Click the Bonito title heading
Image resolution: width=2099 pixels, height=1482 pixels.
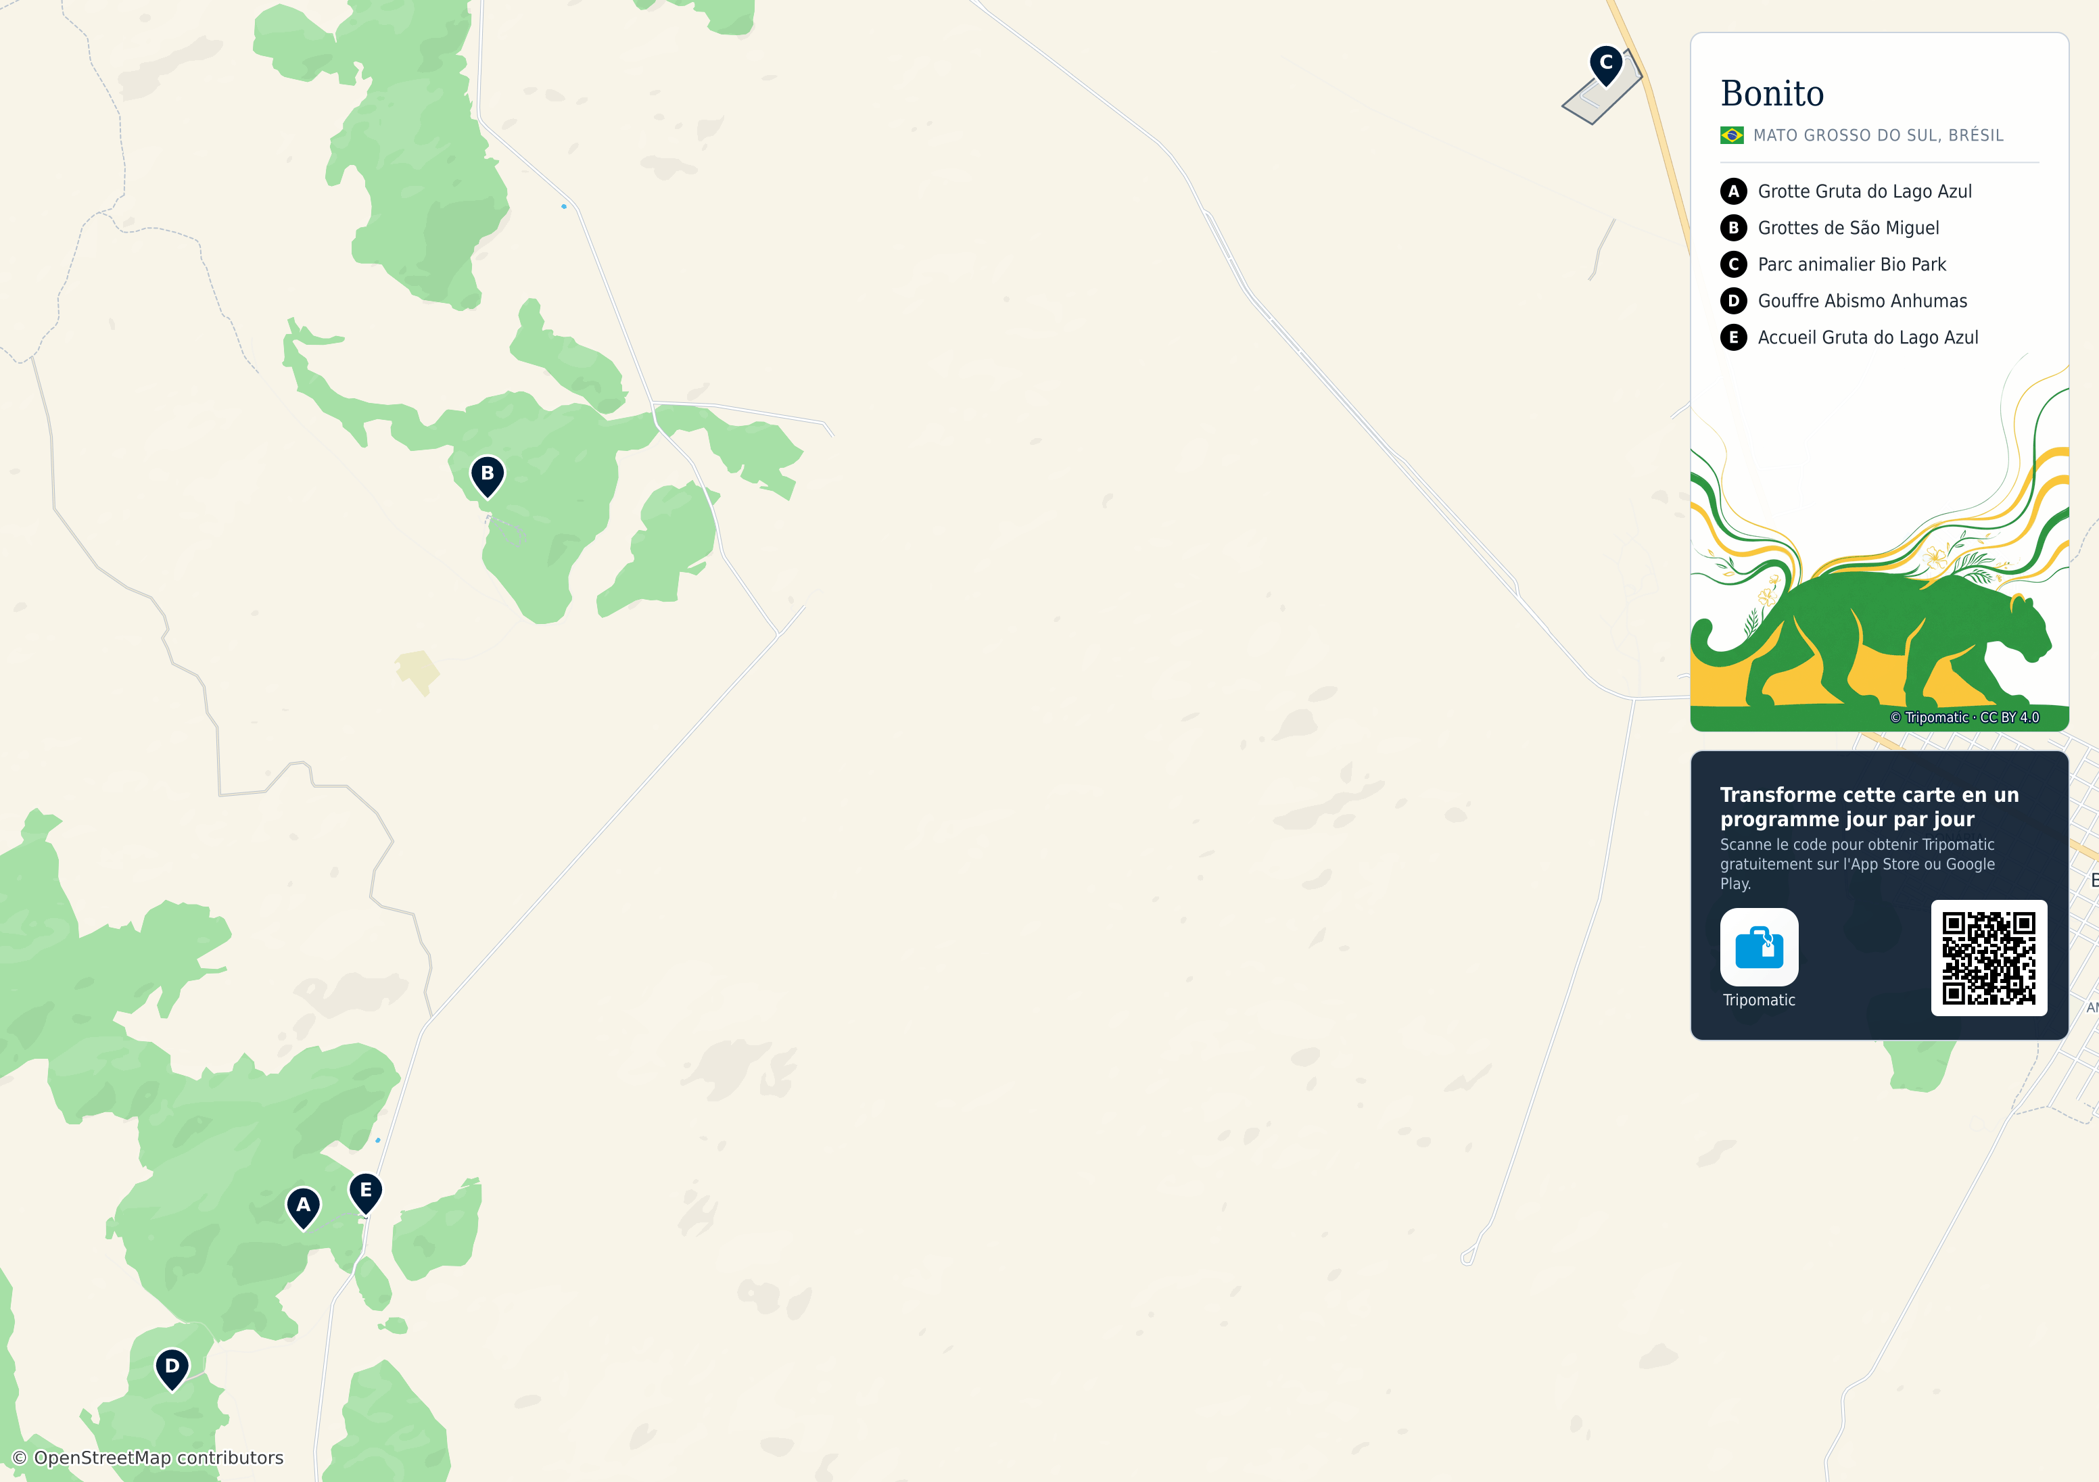(x=1772, y=93)
